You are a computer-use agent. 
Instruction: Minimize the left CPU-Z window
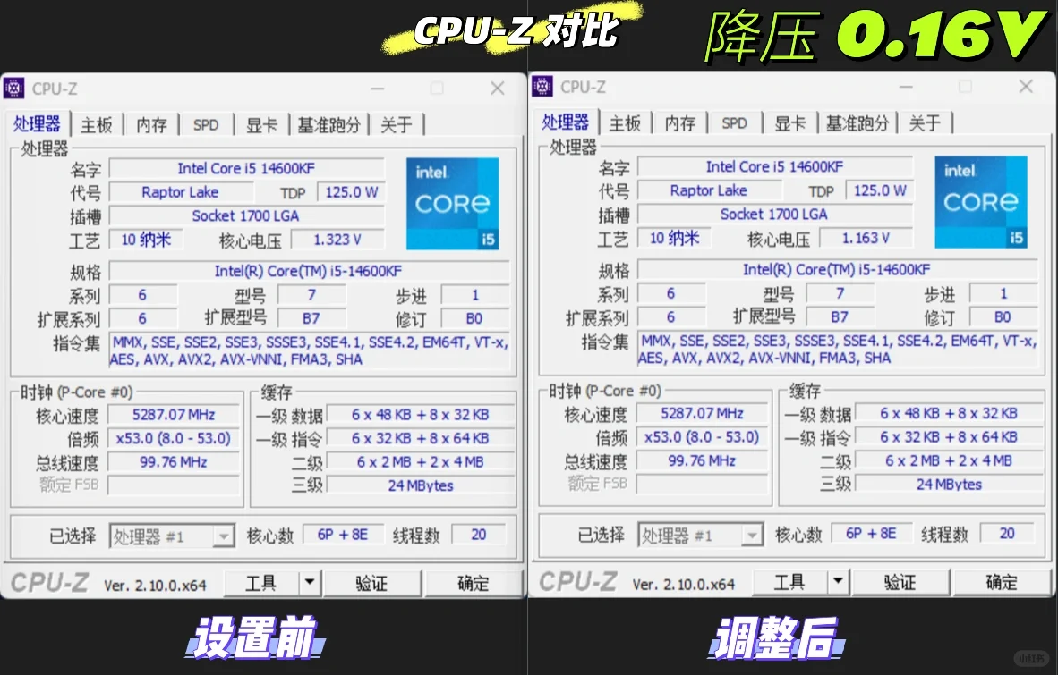click(377, 89)
